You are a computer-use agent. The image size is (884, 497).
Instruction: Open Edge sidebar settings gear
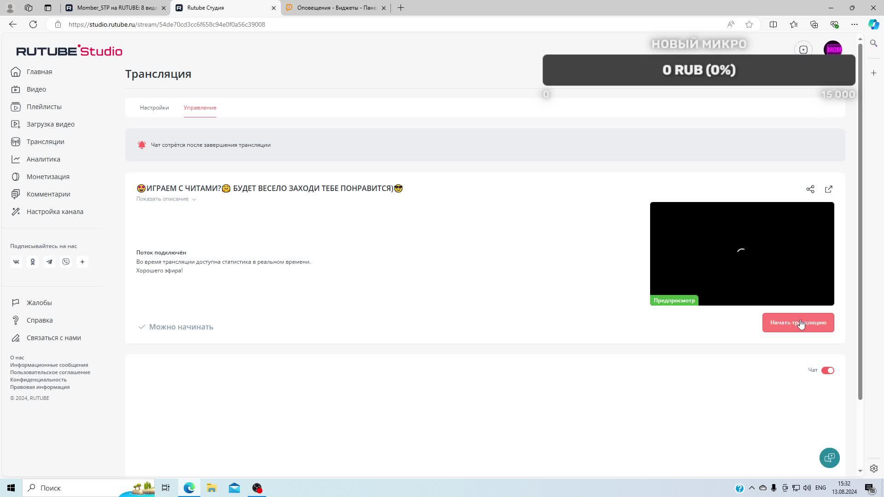pyautogui.click(x=873, y=468)
